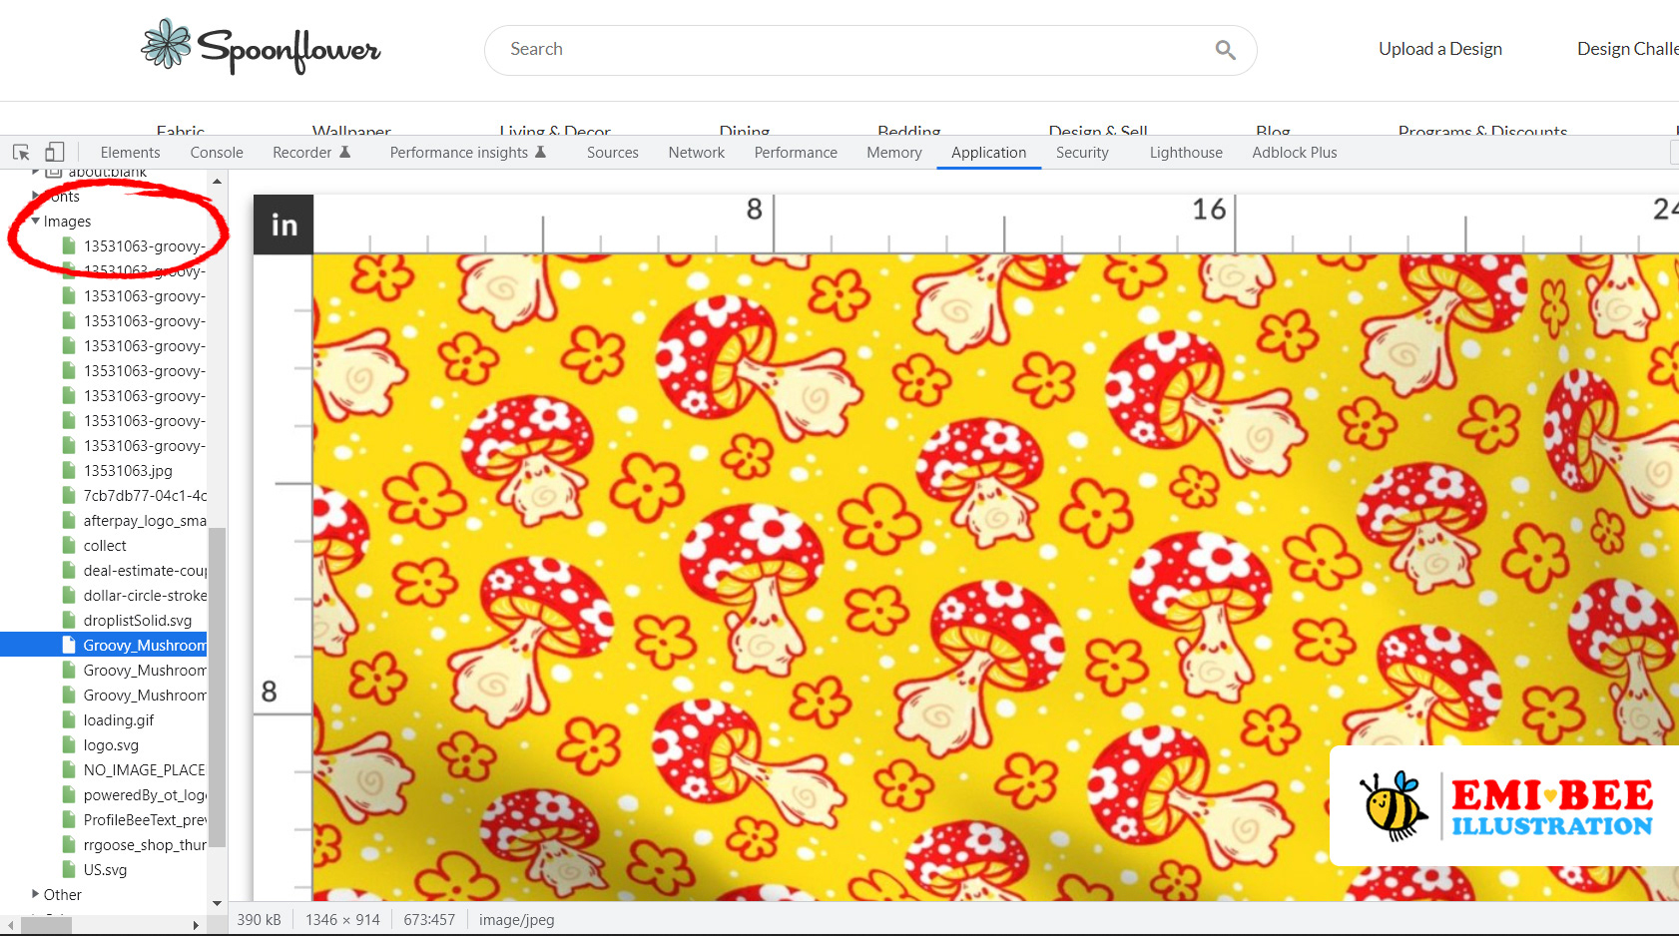The height and width of the screenshot is (936, 1679).
Task: Click the "673:457" aspect ratio text
Action: [x=429, y=919]
